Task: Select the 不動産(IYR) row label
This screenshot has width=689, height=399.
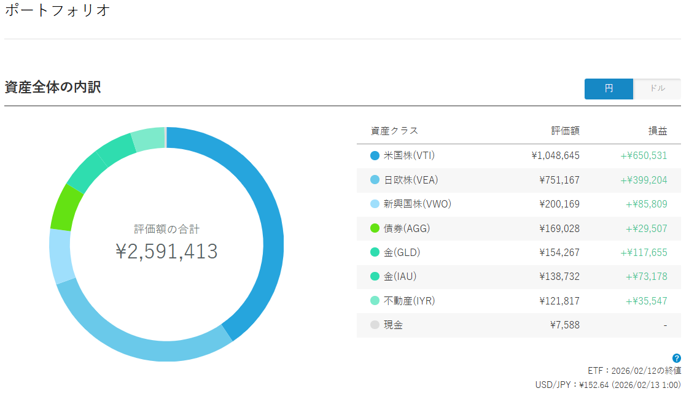Action: [x=409, y=301]
